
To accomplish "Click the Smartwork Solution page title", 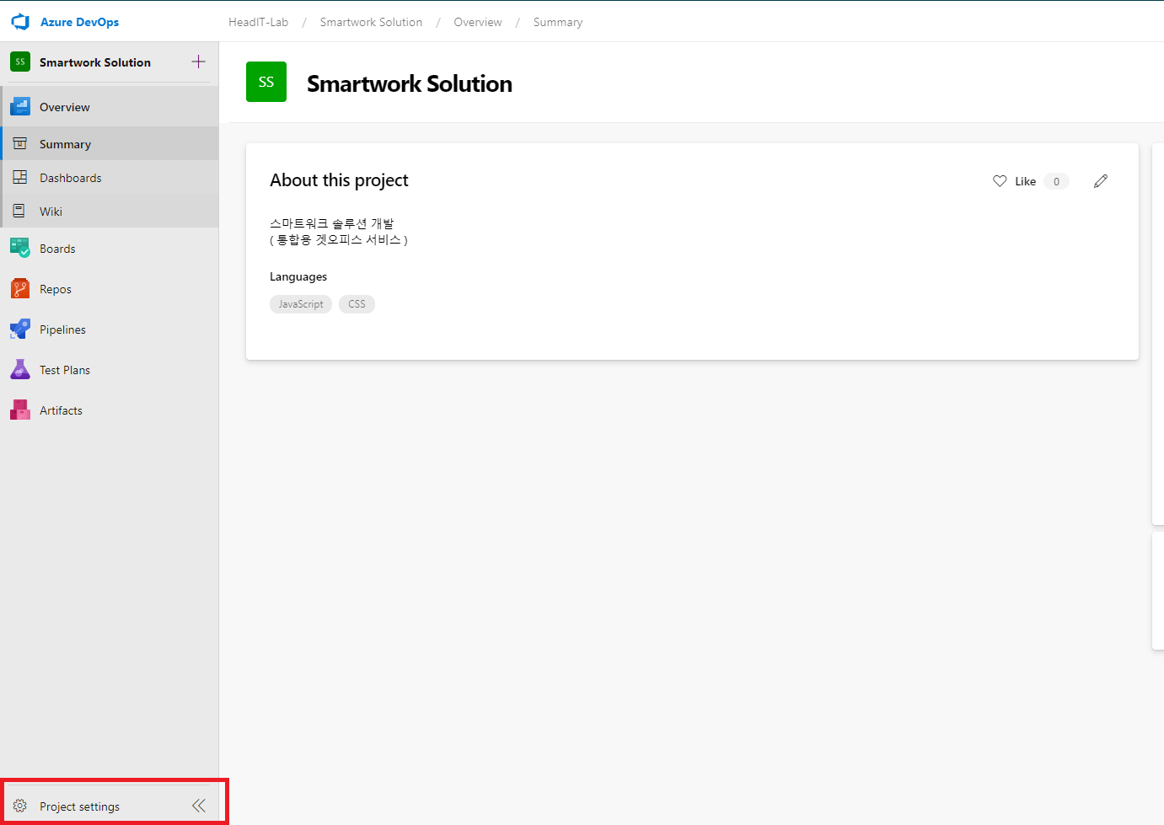I will (x=410, y=83).
